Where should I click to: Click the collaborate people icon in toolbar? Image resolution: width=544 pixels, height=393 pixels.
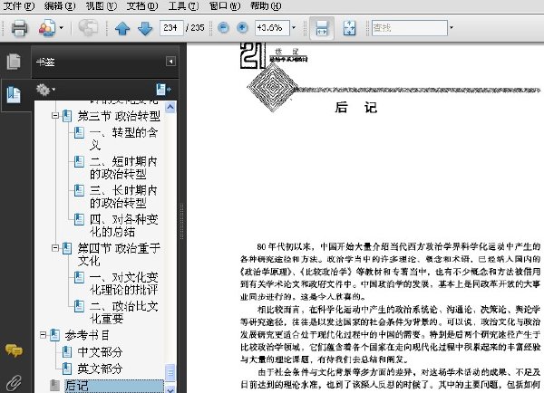coord(47,28)
